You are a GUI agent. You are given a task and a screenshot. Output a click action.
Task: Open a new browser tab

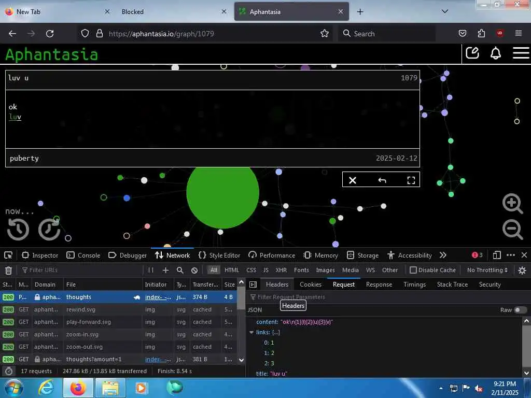click(x=360, y=12)
